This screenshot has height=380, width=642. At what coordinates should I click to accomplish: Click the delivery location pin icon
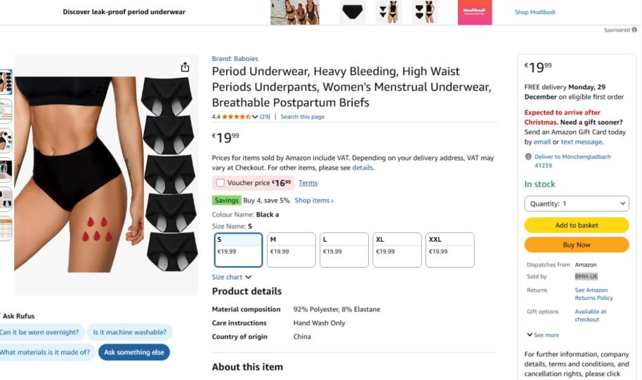528,157
